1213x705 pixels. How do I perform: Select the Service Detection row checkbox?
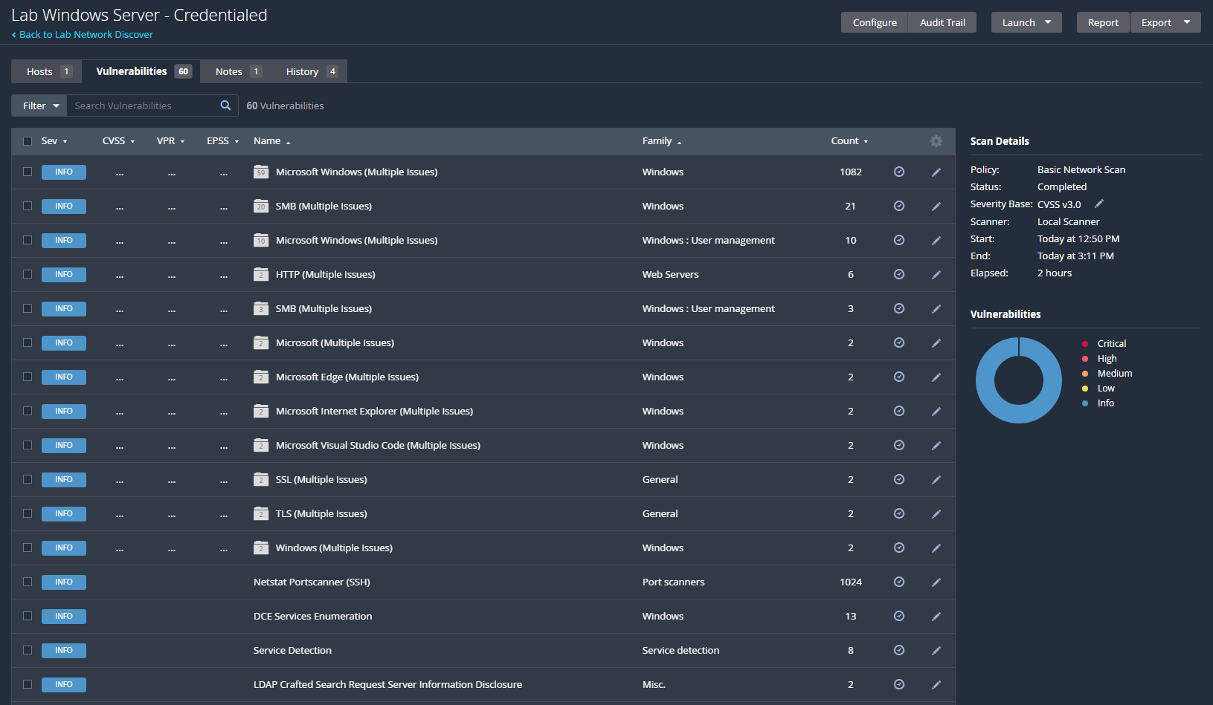coord(28,650)
